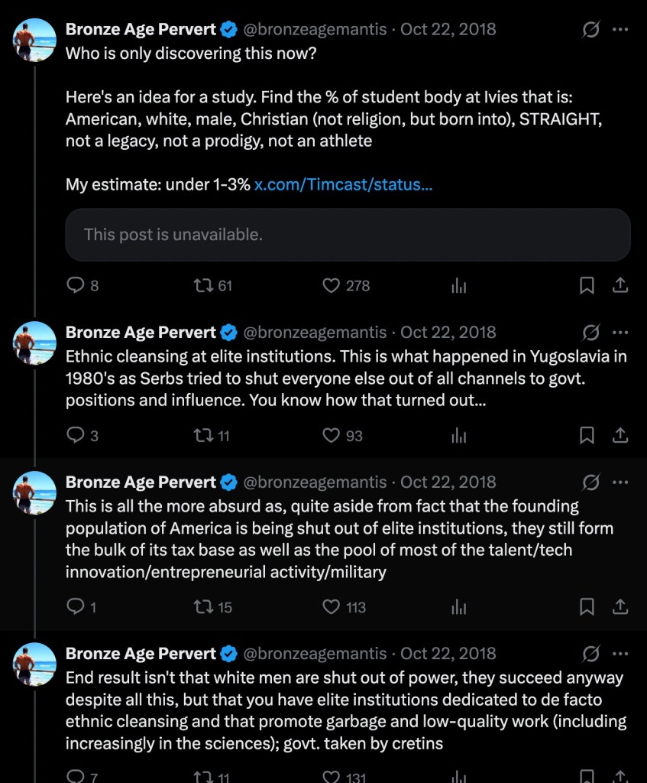The width and height of the screenshot is (647, 783).
Task: Reply to the post with 1 reply
Action: 76,607
